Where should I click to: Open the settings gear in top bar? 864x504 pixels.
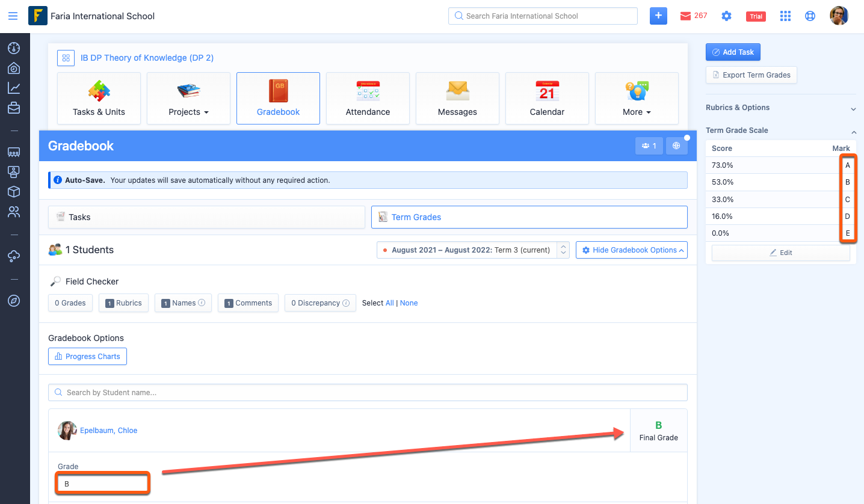pos(727,16)
